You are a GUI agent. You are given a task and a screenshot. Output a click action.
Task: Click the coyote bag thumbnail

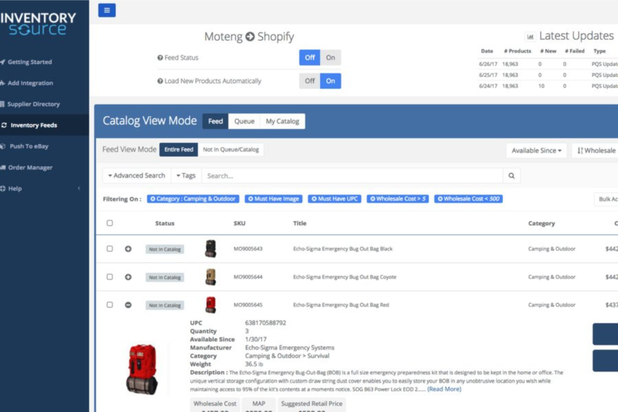point(211,277)
